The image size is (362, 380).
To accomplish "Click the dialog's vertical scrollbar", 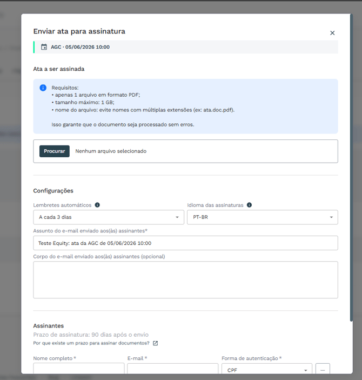I will tap(351, 168).
